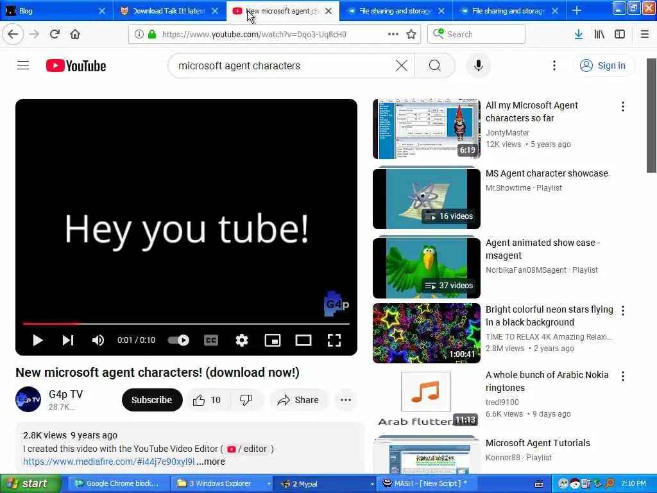Open page actions three-dot menu in address bar

[393, 34]
